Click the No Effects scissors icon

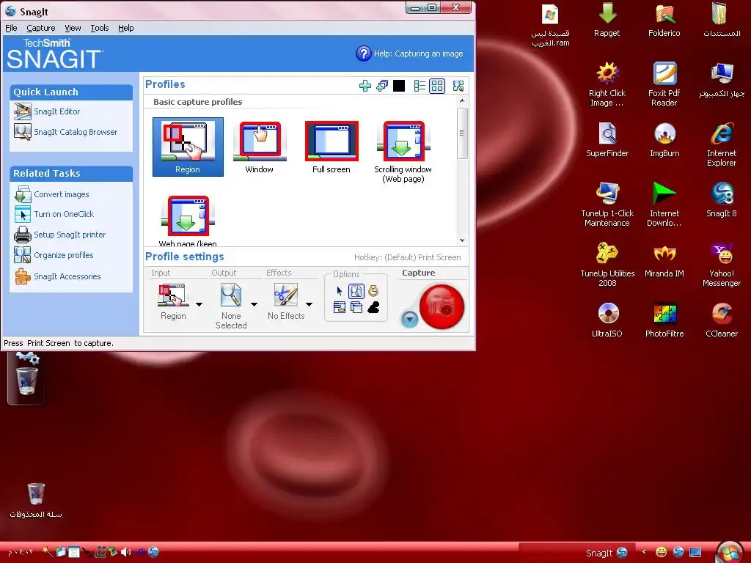tap(286, 295)
